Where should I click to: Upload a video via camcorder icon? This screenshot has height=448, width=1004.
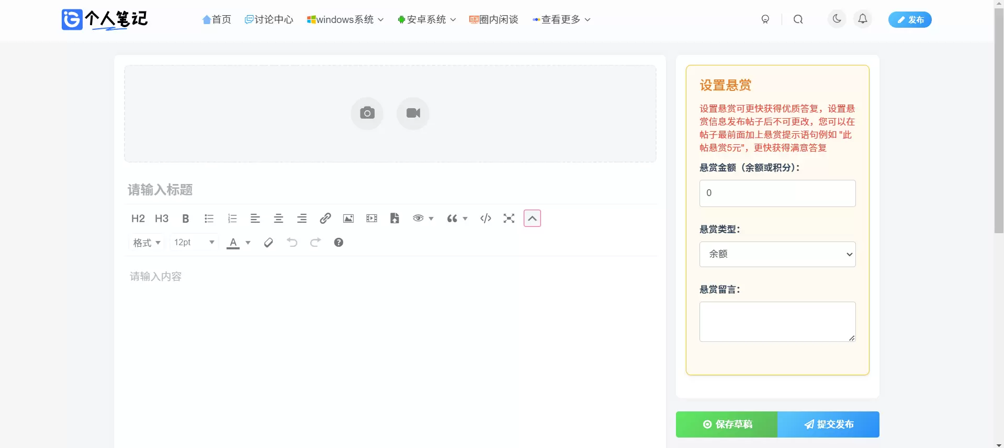click(413, 113)
